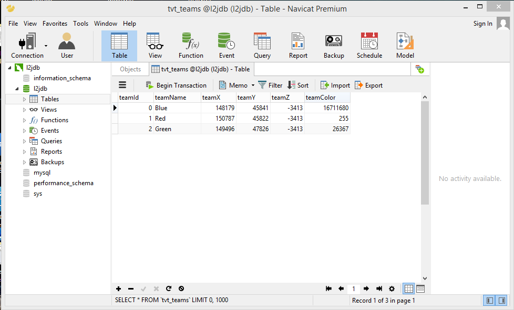514x310 pixels.
Task: Expand the Functions tree node
Action: (x=24, y=120)
